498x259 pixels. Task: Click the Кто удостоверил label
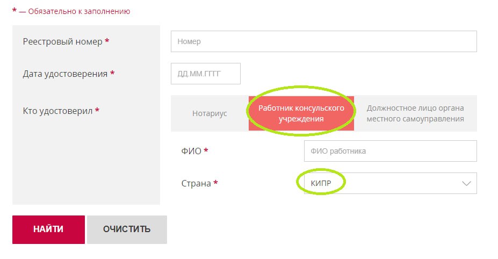pyautogui.click(x=57, y=111)
